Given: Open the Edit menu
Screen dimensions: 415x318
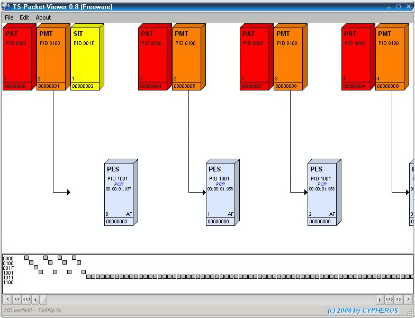Looking at the screenshot, I should point(24,17).
